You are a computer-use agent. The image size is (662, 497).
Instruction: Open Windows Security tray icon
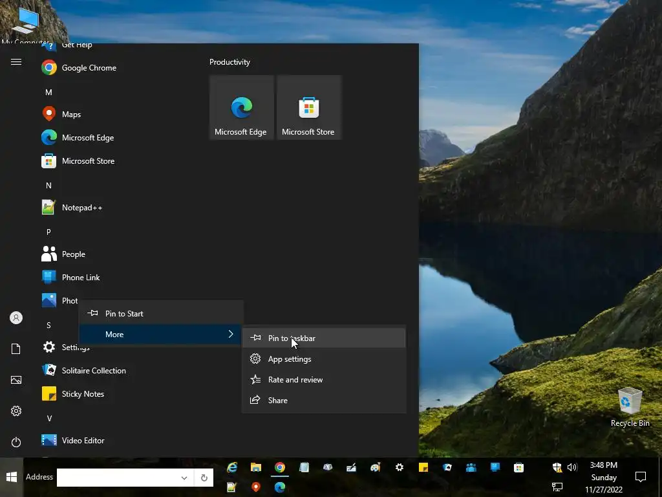pos(557,467)
